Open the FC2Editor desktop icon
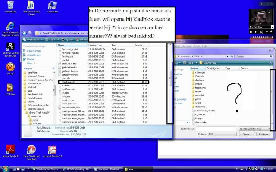276x172 pixels. [10, 89]
